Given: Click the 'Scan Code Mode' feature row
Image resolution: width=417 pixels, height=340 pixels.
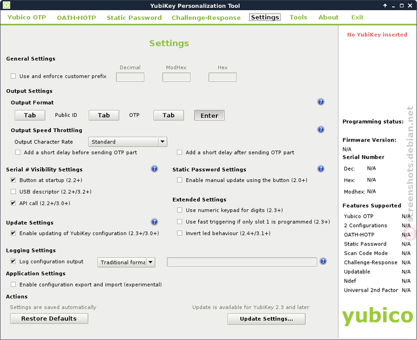Looking at the screenshot, I should click(377, 253).
